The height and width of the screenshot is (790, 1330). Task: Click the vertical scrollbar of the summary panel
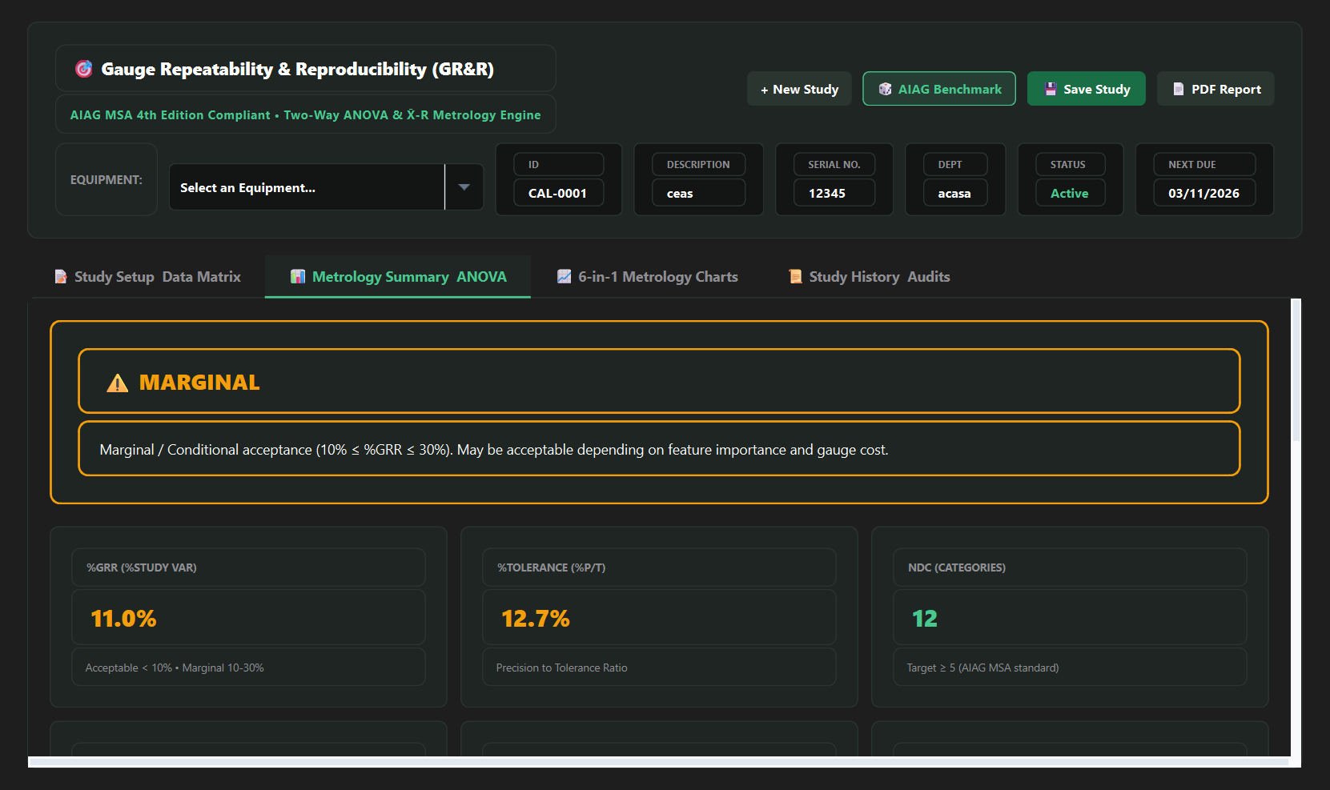click(x=1296, y=370)
